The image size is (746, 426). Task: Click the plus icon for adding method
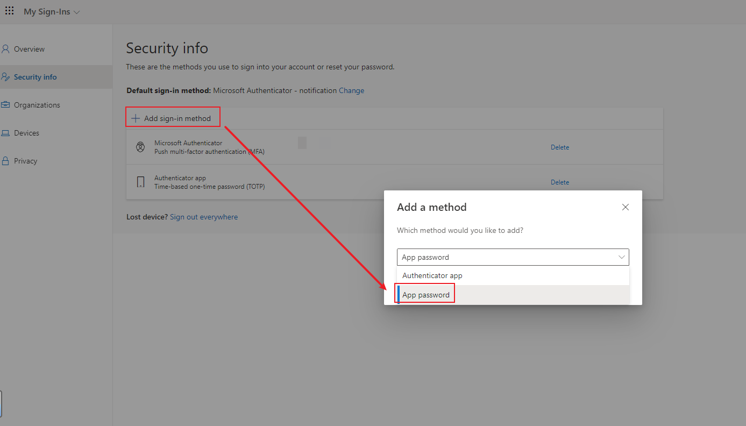136,118
